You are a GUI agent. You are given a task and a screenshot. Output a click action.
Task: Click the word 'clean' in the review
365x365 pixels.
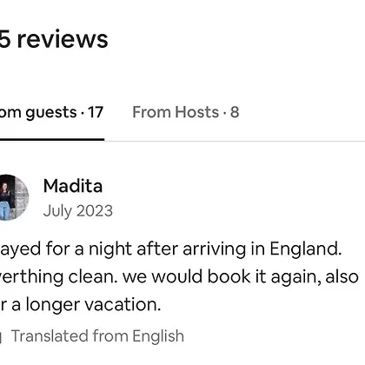[93, 276]
